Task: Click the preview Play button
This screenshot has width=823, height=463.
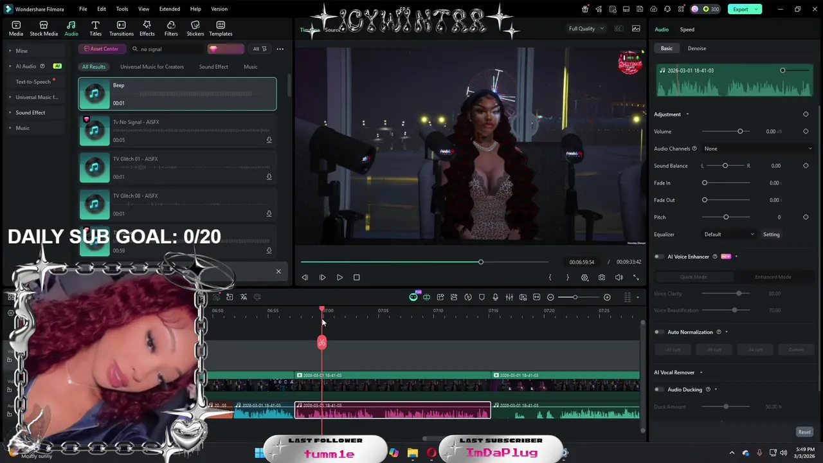Action: [x=339, y=277]
